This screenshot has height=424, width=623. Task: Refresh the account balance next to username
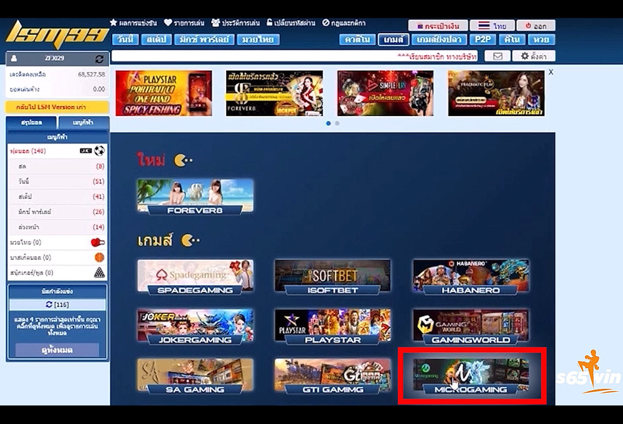tap(99, 58)
